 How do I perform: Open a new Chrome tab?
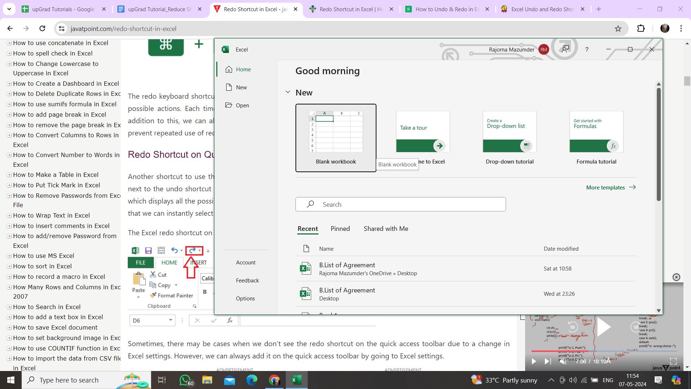(x=599, y=9)
